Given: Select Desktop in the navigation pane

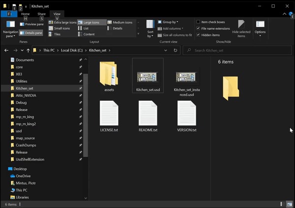Looking at the screenshot, I should click(20, 169).
